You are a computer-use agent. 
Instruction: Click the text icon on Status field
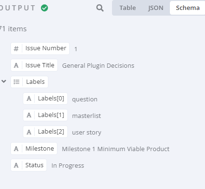[x=16, y=165]
